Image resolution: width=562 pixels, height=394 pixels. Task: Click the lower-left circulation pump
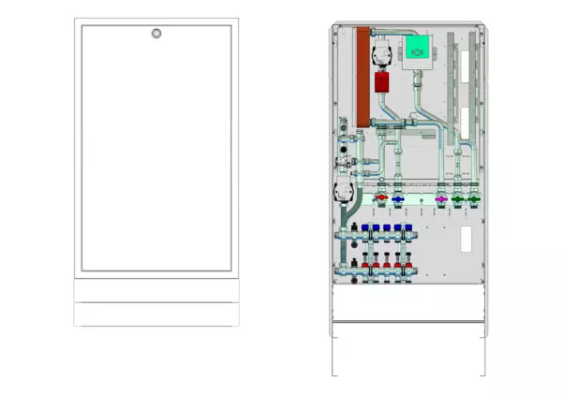pyautogui.click(x=344, y=197)
